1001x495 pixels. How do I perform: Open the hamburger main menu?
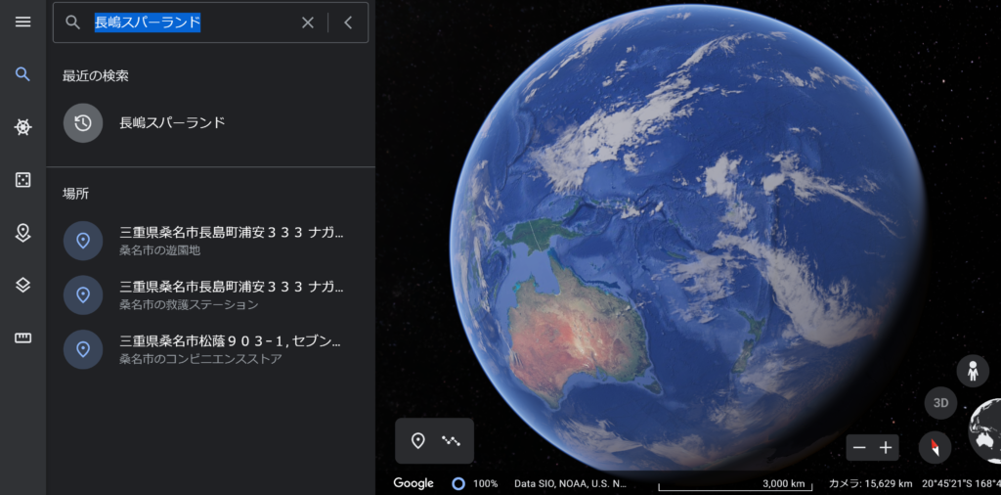(x=23, y=22)
